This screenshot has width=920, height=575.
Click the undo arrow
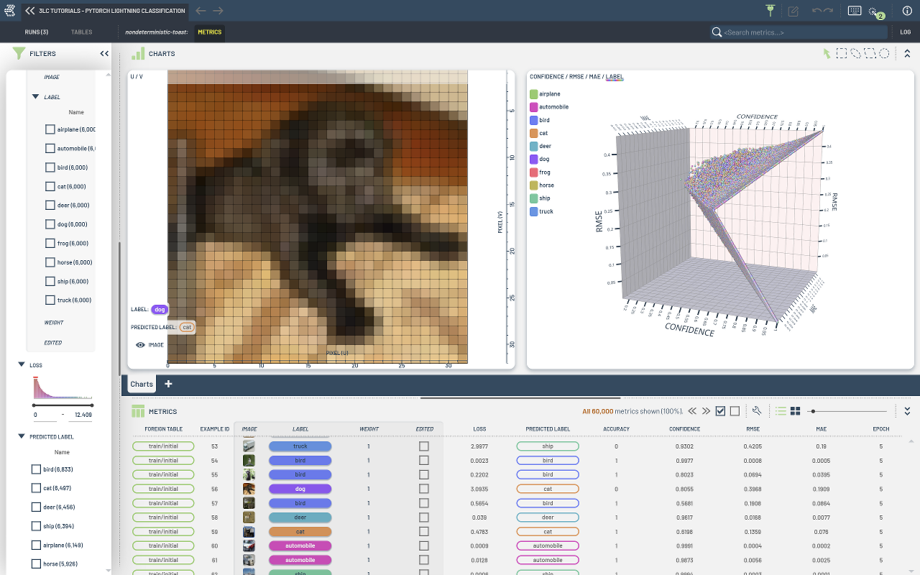click(x=817, y=11)
